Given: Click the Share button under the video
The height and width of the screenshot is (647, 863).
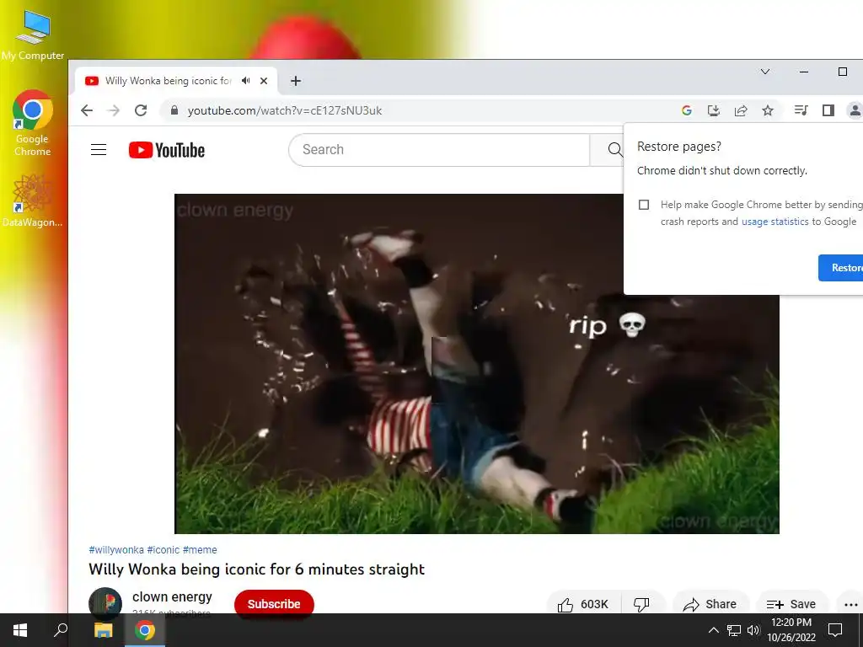Looking at the screenshot, I should (710, 604).
